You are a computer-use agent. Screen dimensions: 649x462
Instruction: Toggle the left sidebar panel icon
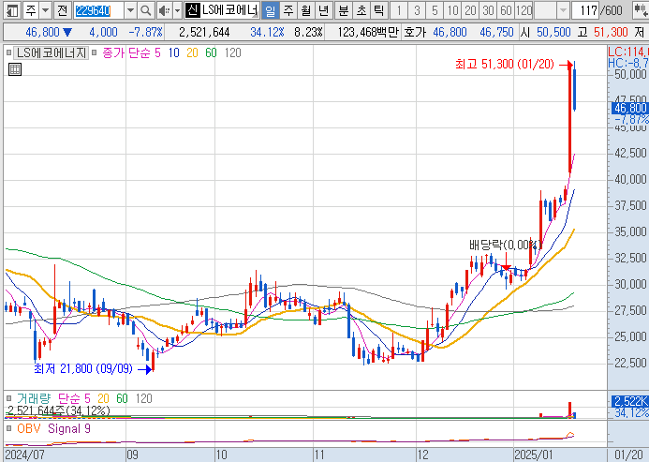tap(12, 10)
